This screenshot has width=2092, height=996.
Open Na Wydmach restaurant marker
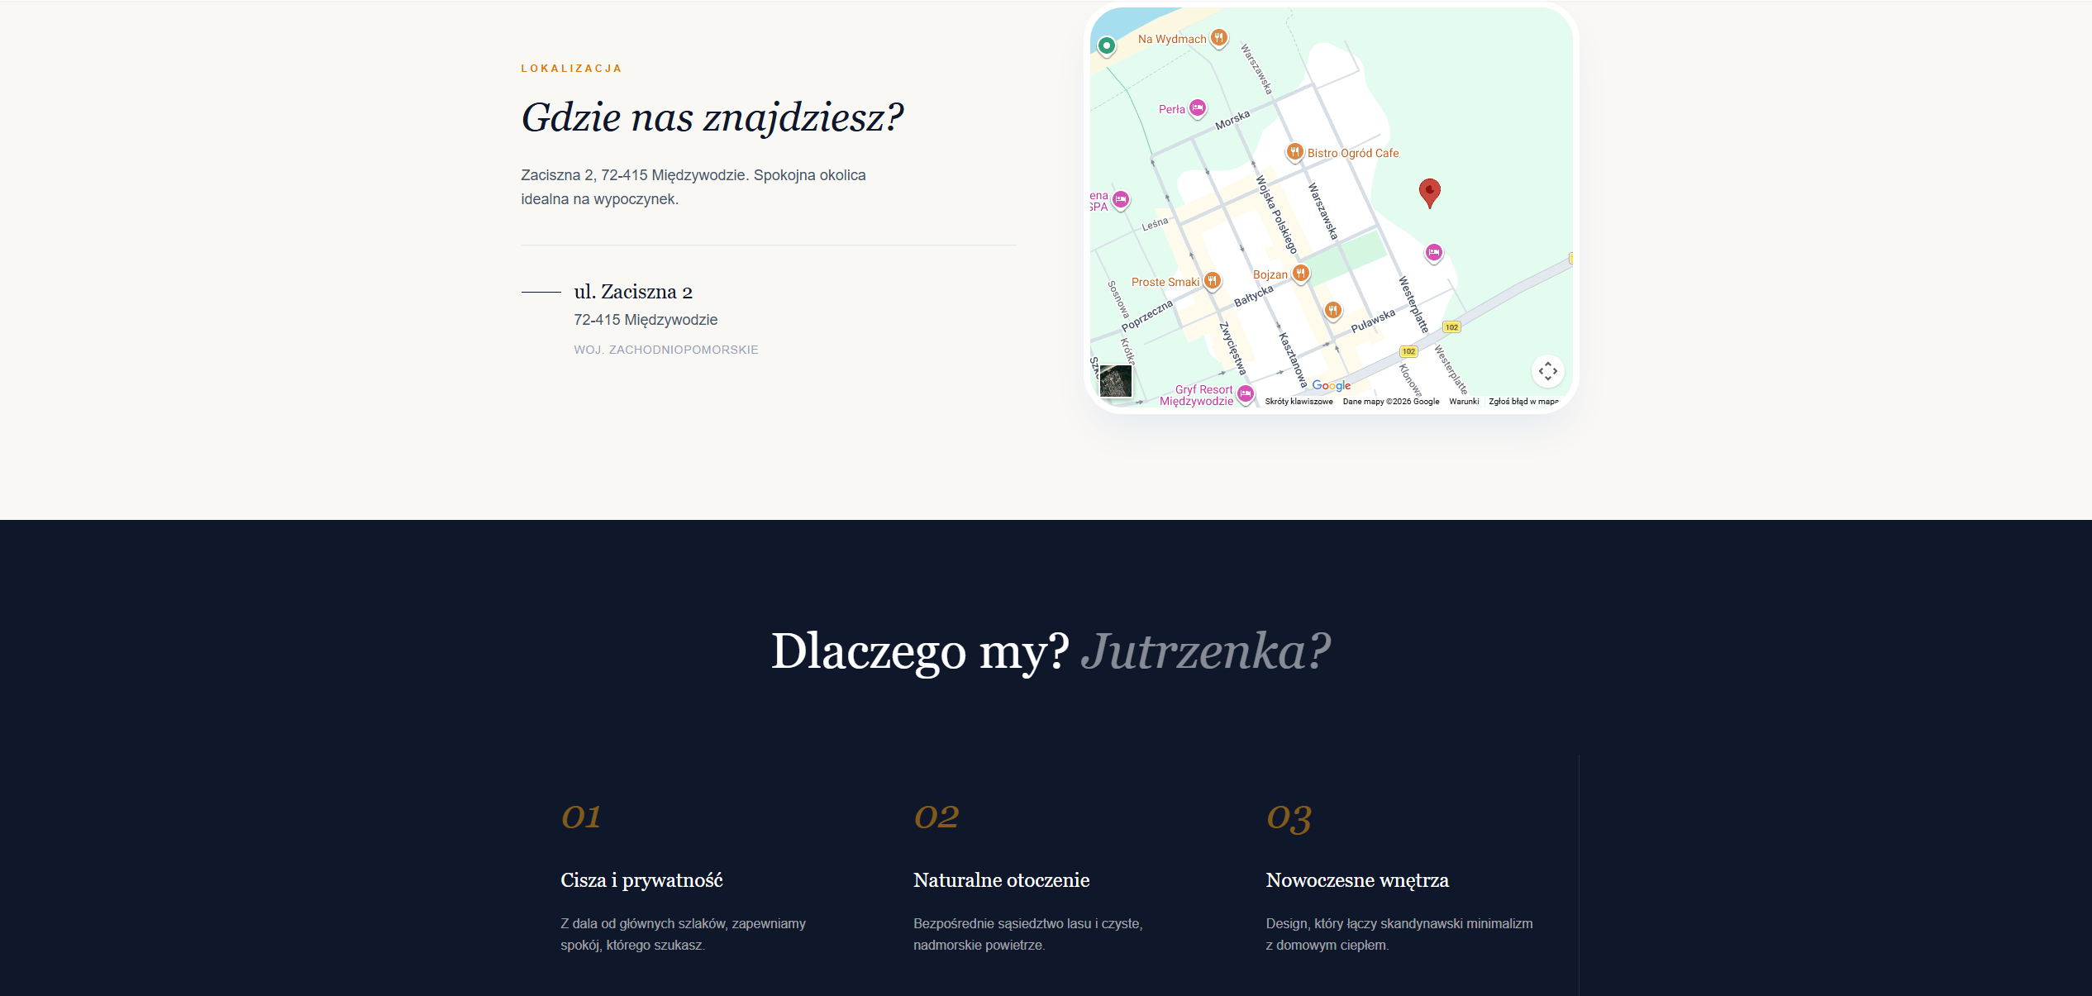(x=1218, y=38)
